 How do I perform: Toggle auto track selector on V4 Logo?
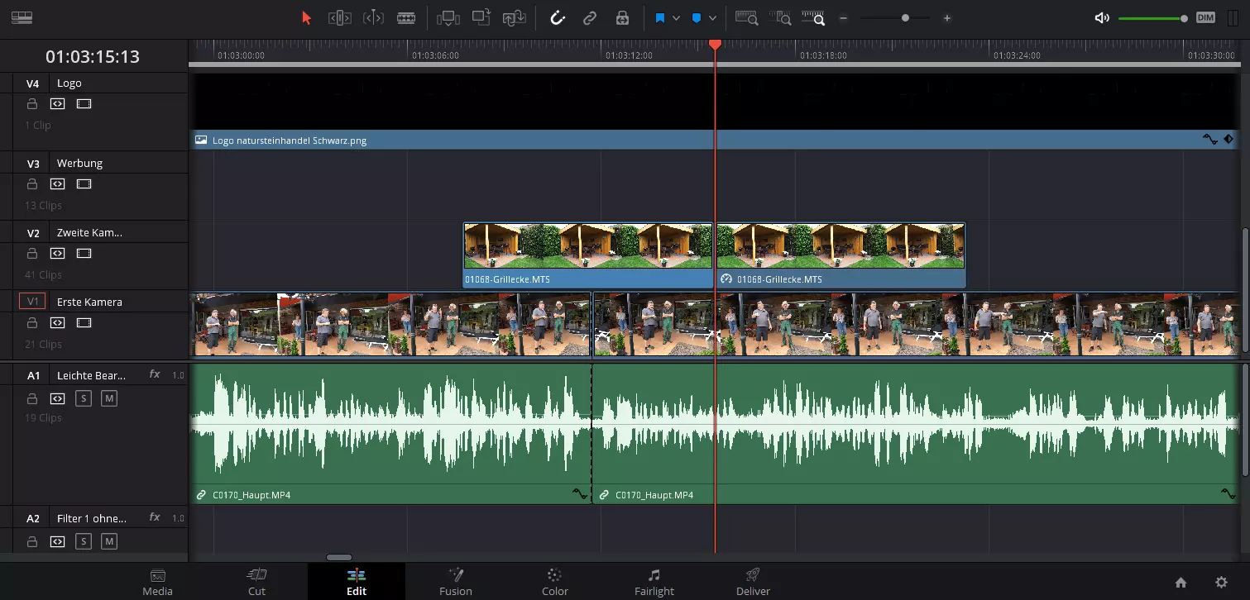57,104
